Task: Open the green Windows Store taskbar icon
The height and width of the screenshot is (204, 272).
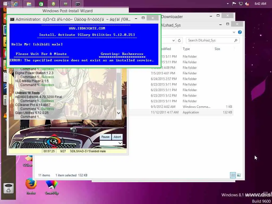Action: point(41,4)
